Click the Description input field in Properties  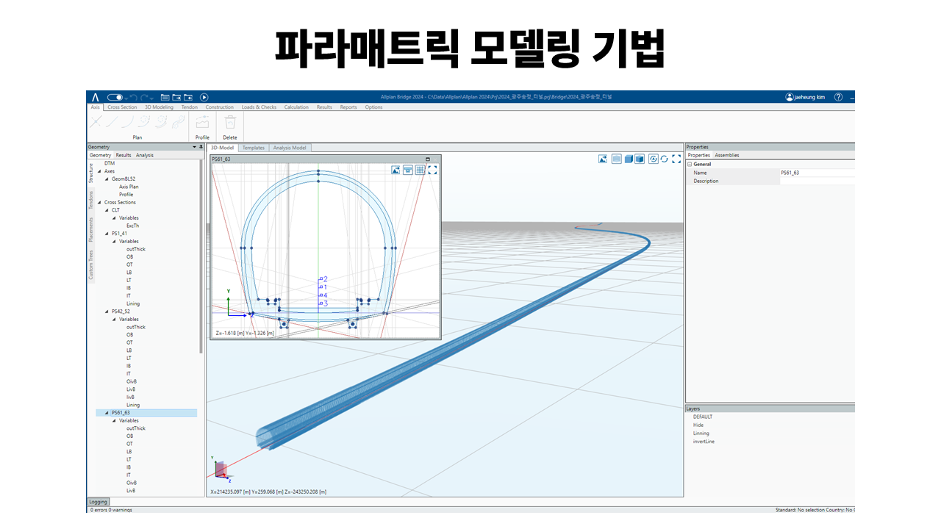(816, 181)
